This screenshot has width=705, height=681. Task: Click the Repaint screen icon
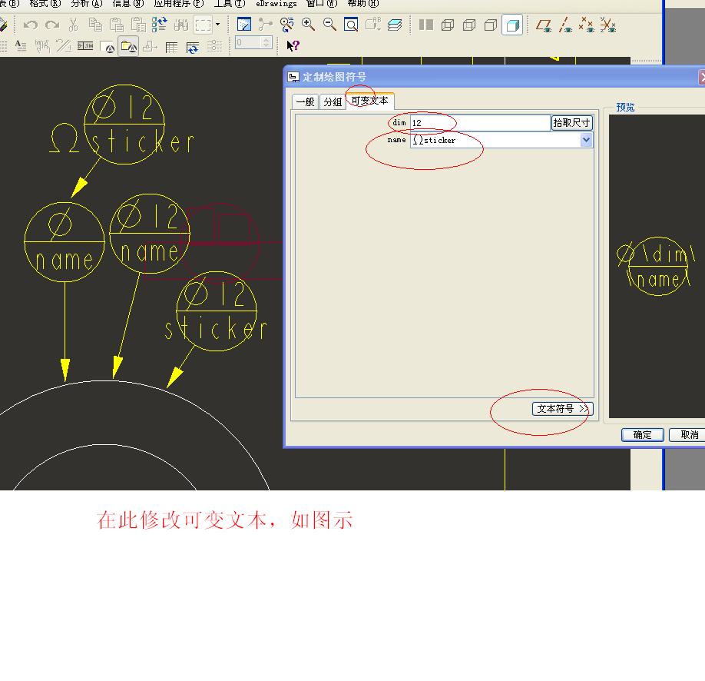point(243,25)
